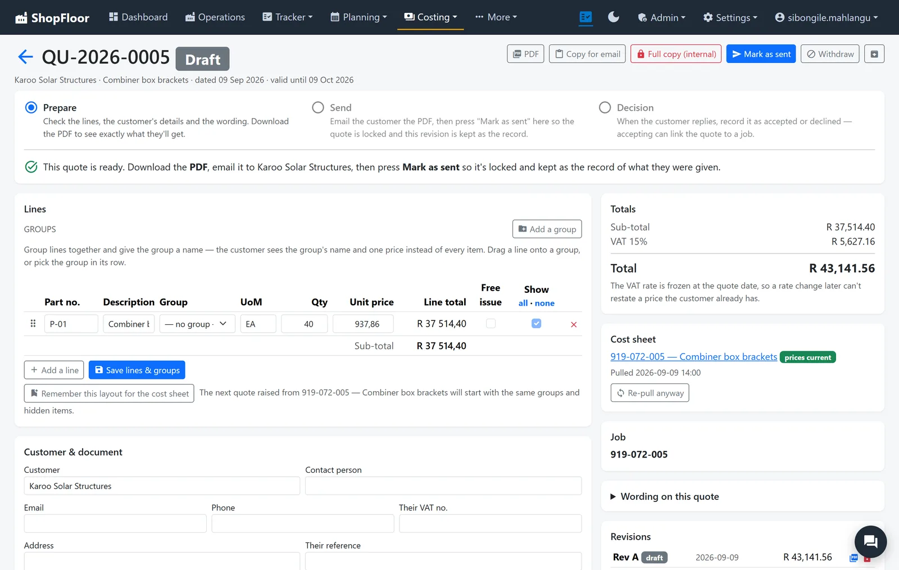Go to Dashboard
The height and width of the screenshot is (570, 899).
[x=138, y=17]
